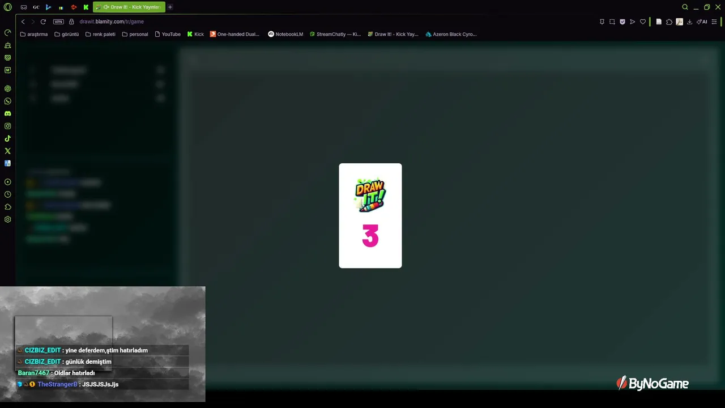The height and width of the screenshot is (408, 725).
Task: Switch to the pinned Kick tab
Action: (86, 7)
